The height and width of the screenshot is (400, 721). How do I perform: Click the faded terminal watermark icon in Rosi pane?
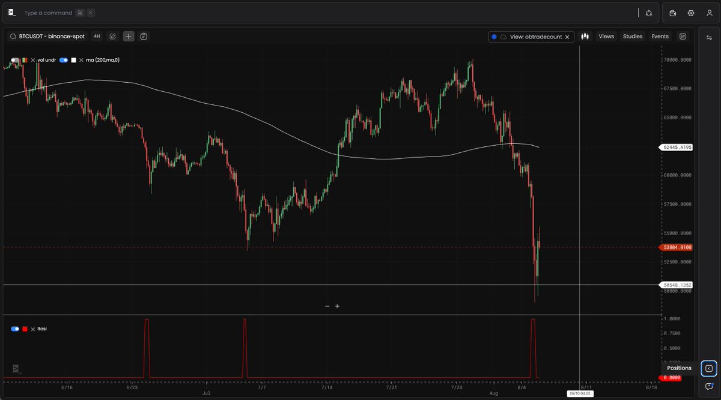click(16, 369)
